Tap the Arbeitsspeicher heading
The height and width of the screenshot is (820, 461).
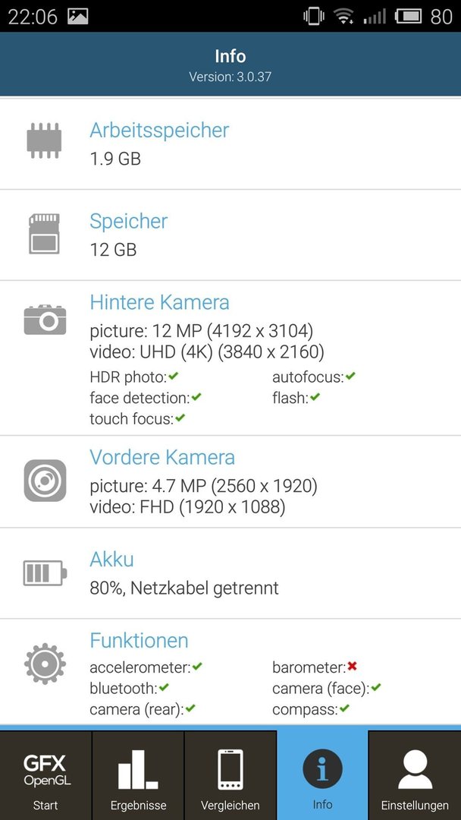[159, 131]
